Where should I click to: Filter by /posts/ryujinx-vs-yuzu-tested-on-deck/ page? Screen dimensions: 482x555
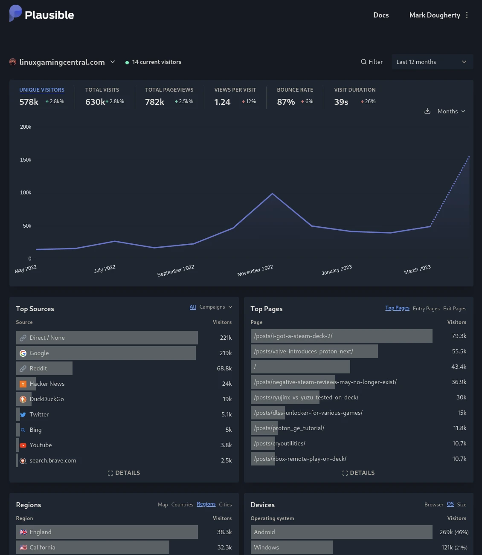[x=306, y=397]
